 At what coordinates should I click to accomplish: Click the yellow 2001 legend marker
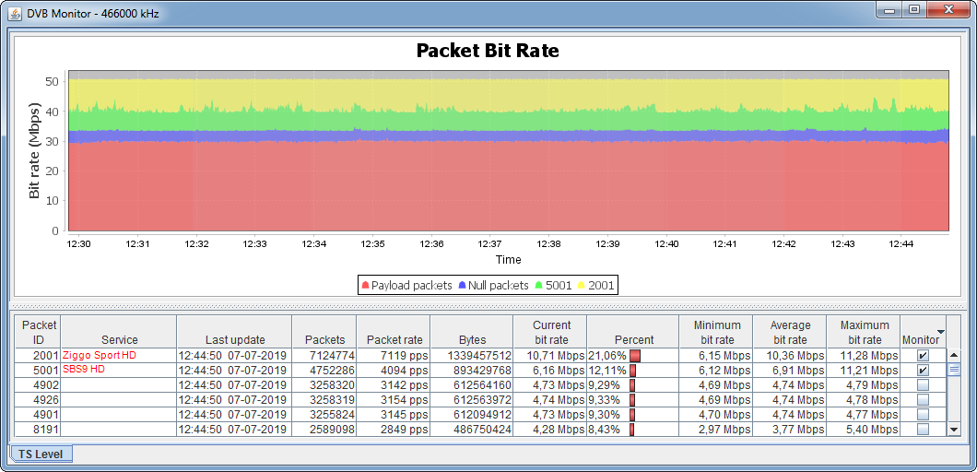583,286
